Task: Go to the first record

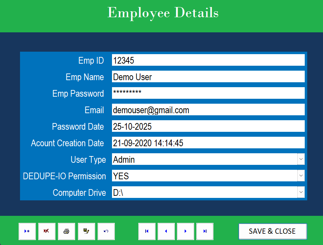Action: coord(147,231)
